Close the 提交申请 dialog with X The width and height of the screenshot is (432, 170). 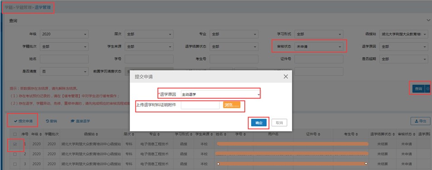(x=286, y=76)
